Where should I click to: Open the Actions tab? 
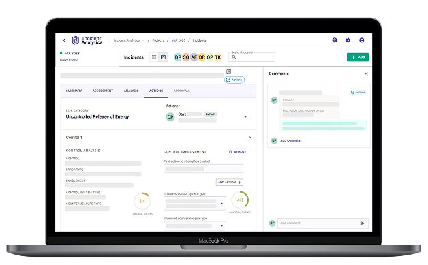pos(156,91)
